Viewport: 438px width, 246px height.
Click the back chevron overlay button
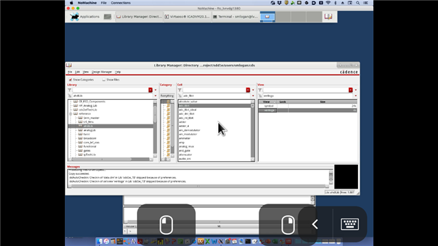[315, 224]
